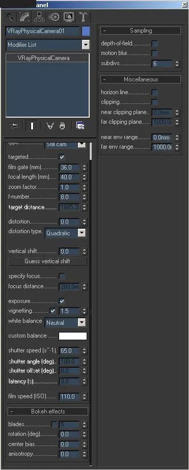Click center bias spinner arrows
The image size is (189, 470).
[x=84, y=444]
